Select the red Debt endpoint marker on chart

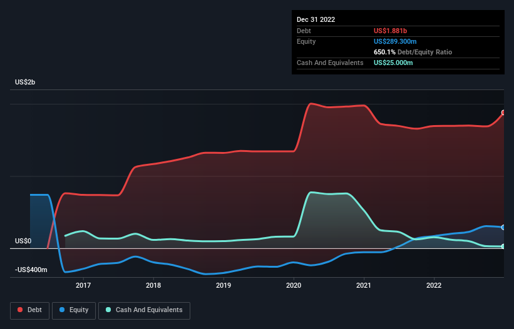click(503, 113)
